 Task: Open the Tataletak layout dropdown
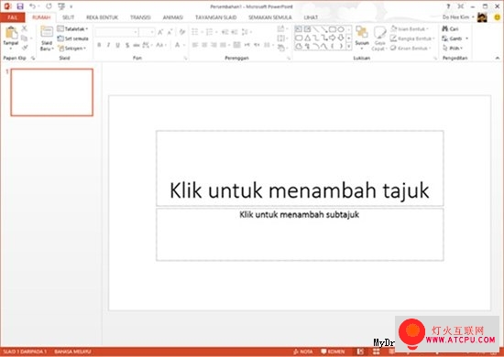click(x=73, y=29)
